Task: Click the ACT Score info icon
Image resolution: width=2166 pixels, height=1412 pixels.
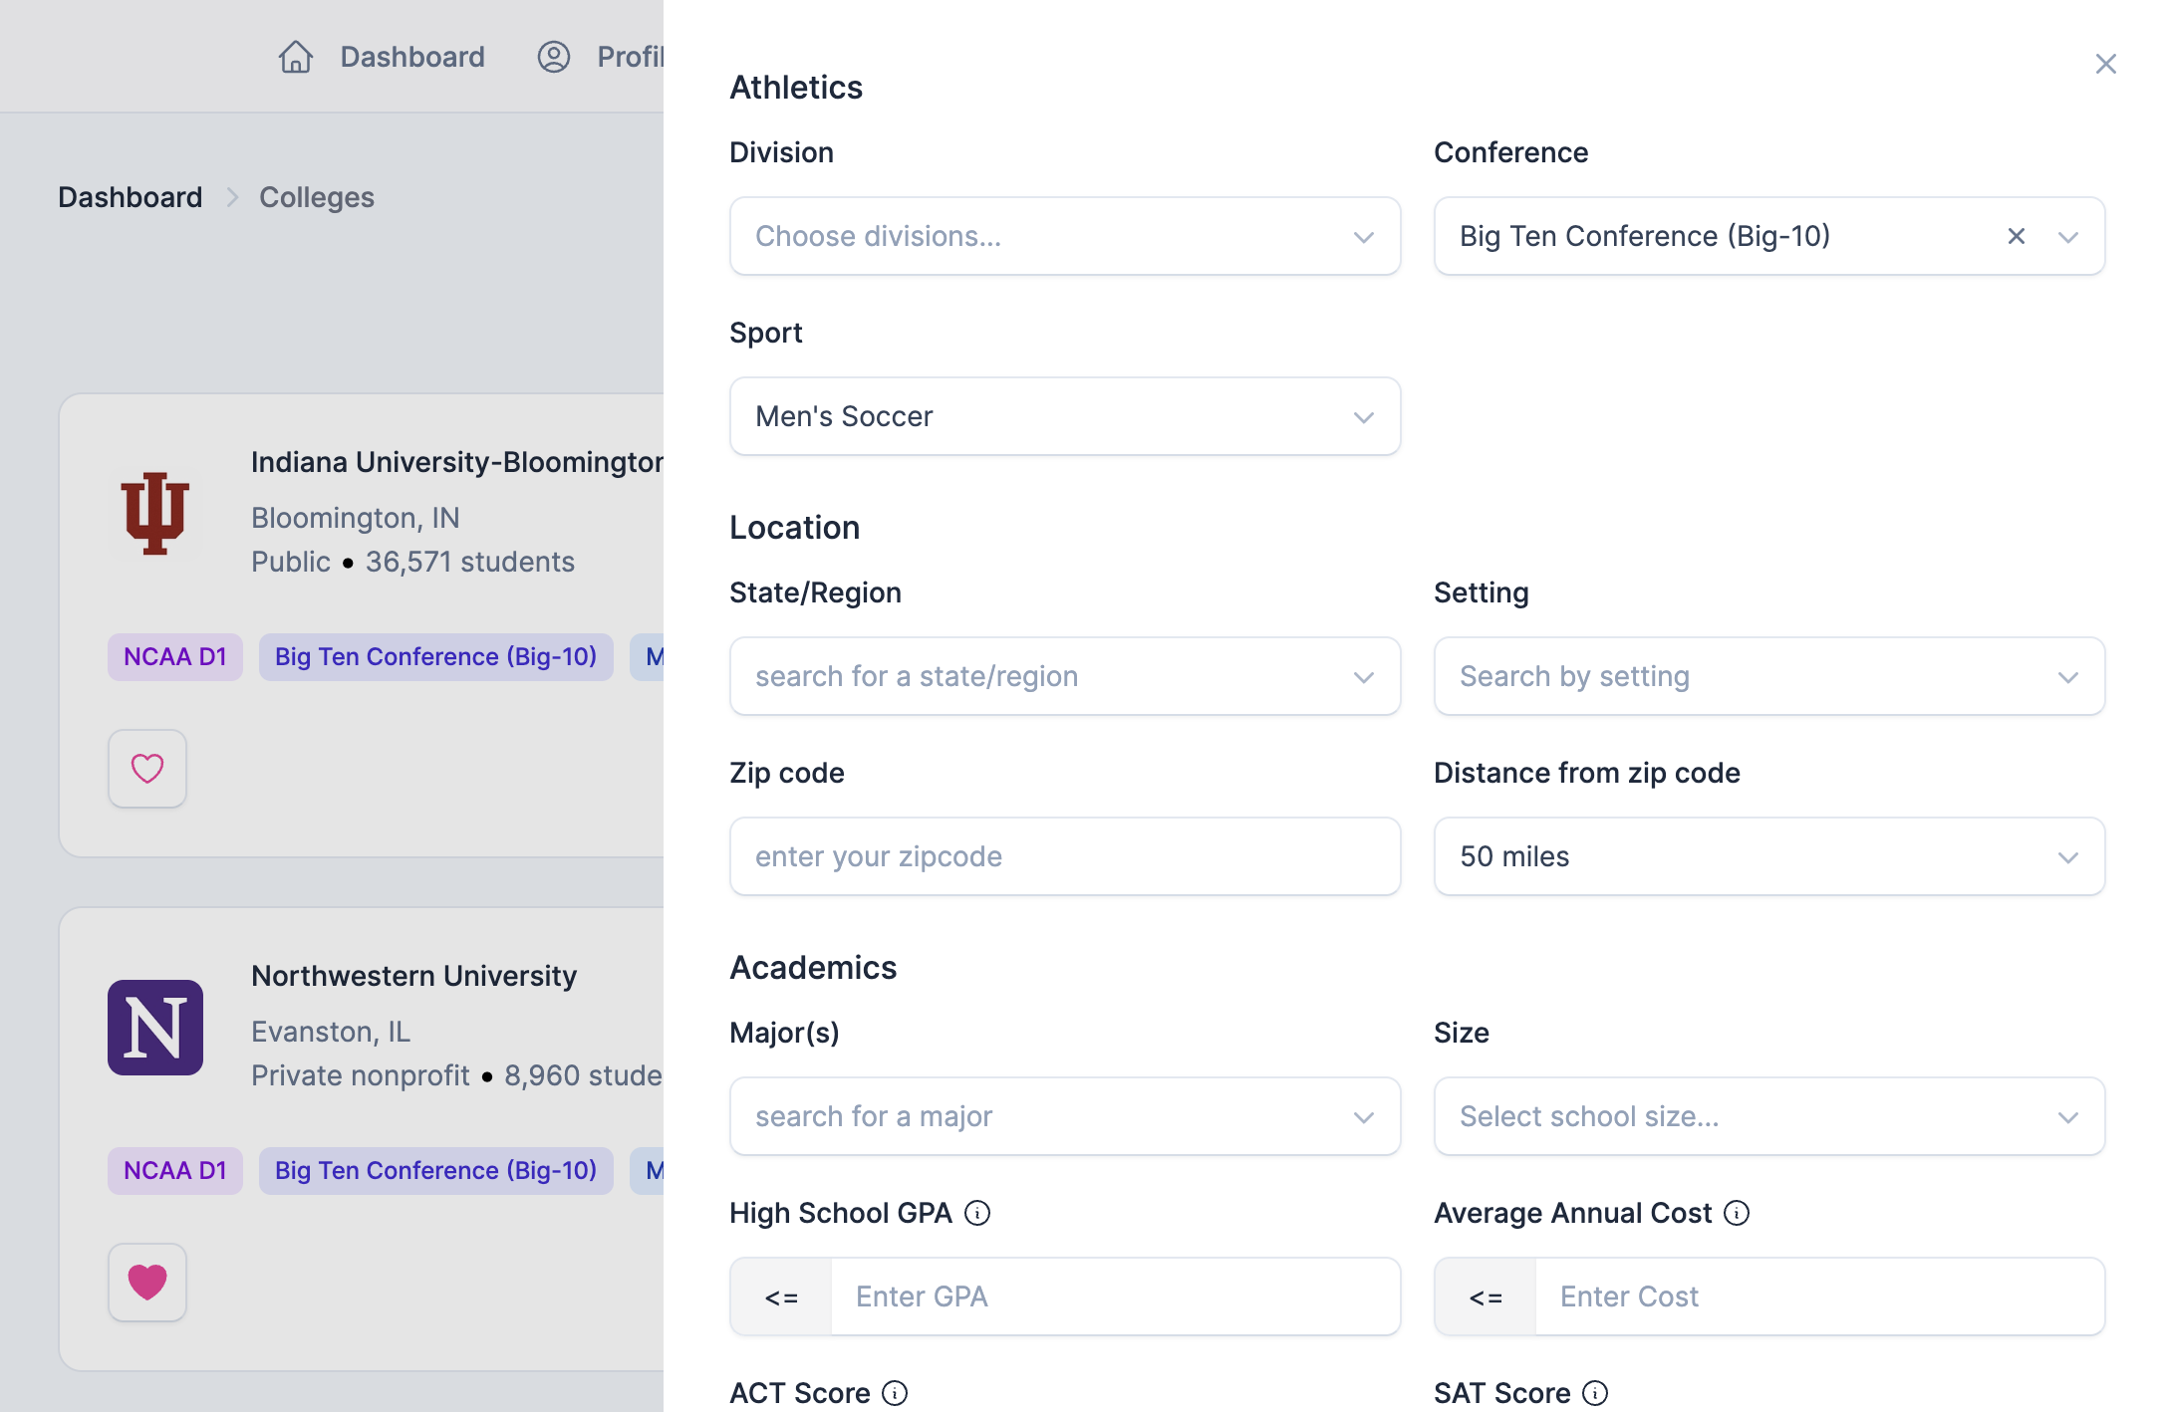Action: click(x=895, y=1393)
